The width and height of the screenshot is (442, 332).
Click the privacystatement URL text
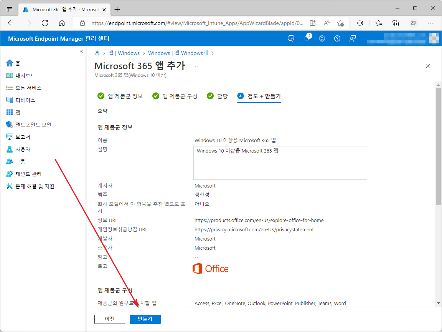(254, 230)
